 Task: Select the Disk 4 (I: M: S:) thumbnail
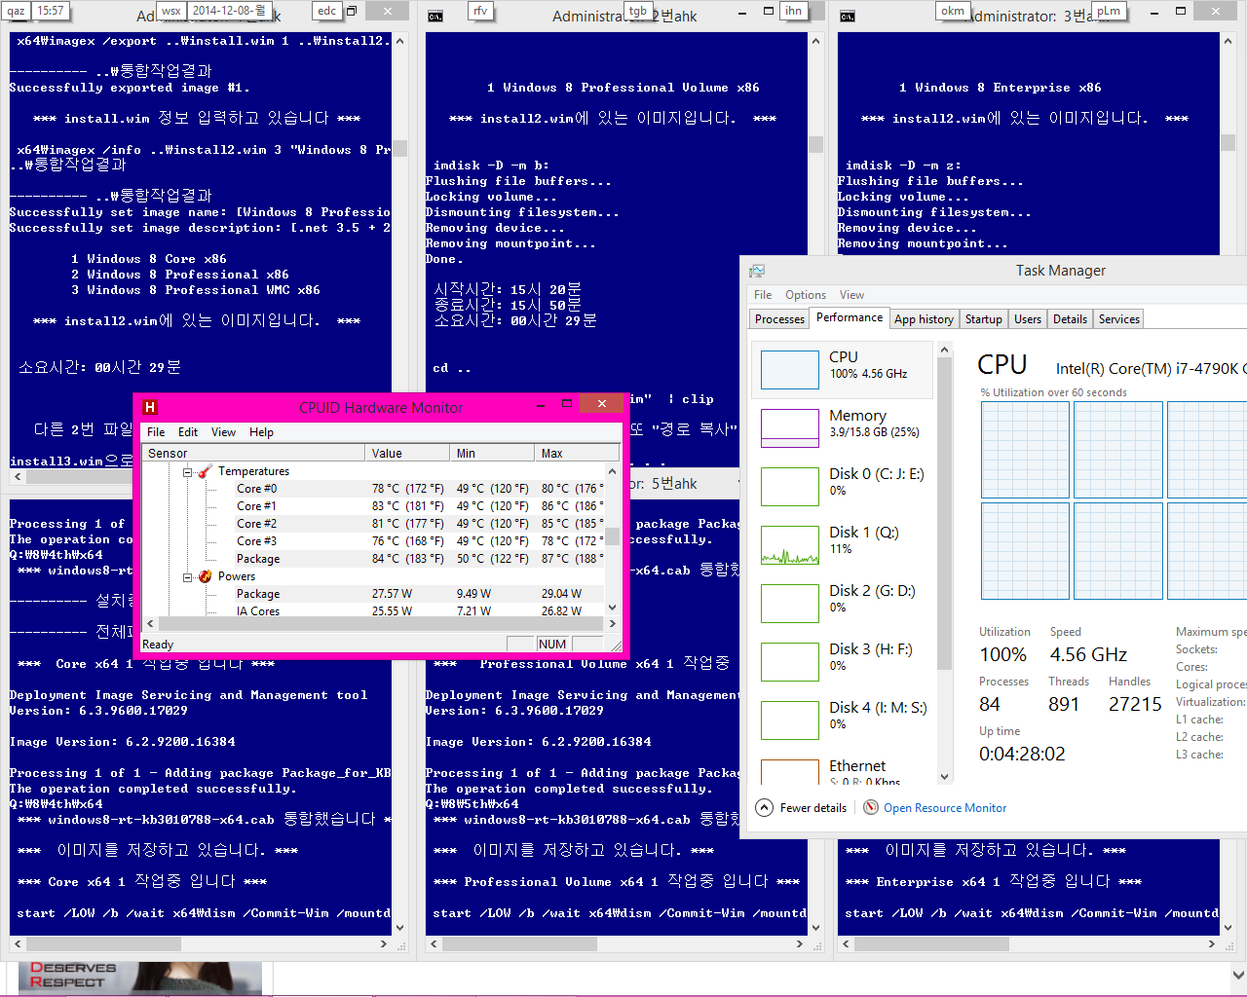pos(790,720)
